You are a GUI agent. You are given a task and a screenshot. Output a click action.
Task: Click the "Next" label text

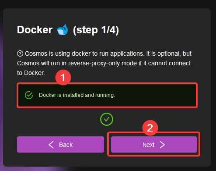click(148, 145)
